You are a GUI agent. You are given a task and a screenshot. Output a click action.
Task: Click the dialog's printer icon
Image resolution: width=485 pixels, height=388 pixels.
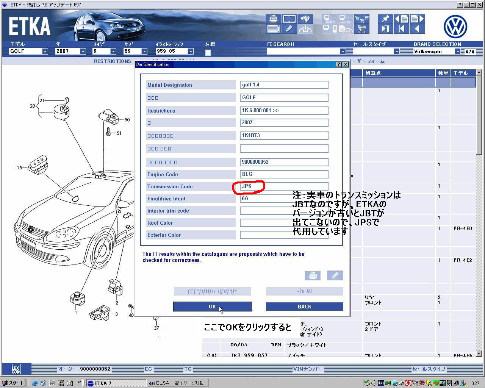coord(313,275)
